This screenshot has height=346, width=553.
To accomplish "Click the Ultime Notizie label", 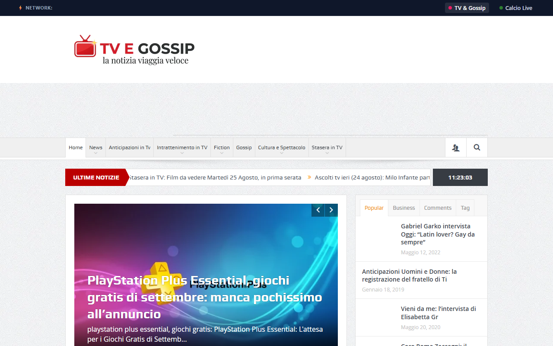I will click(96, 177).
